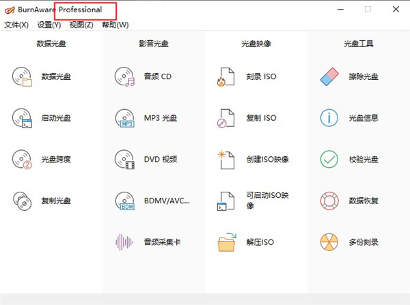Minimize the BurnAware window

tap(340, 10)
